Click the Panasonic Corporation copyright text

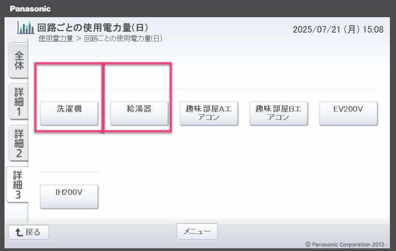[346, 244]
